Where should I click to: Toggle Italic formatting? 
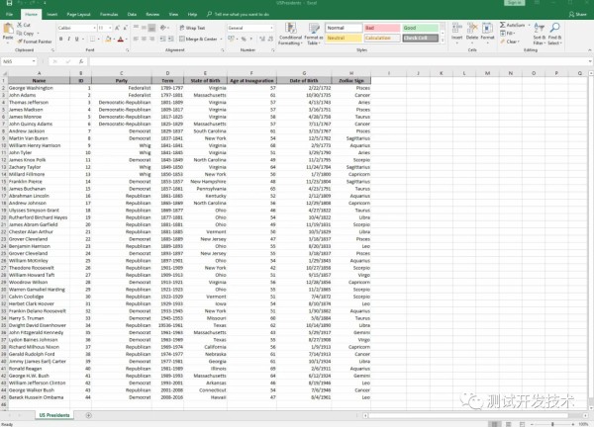[x=68, y=39]
